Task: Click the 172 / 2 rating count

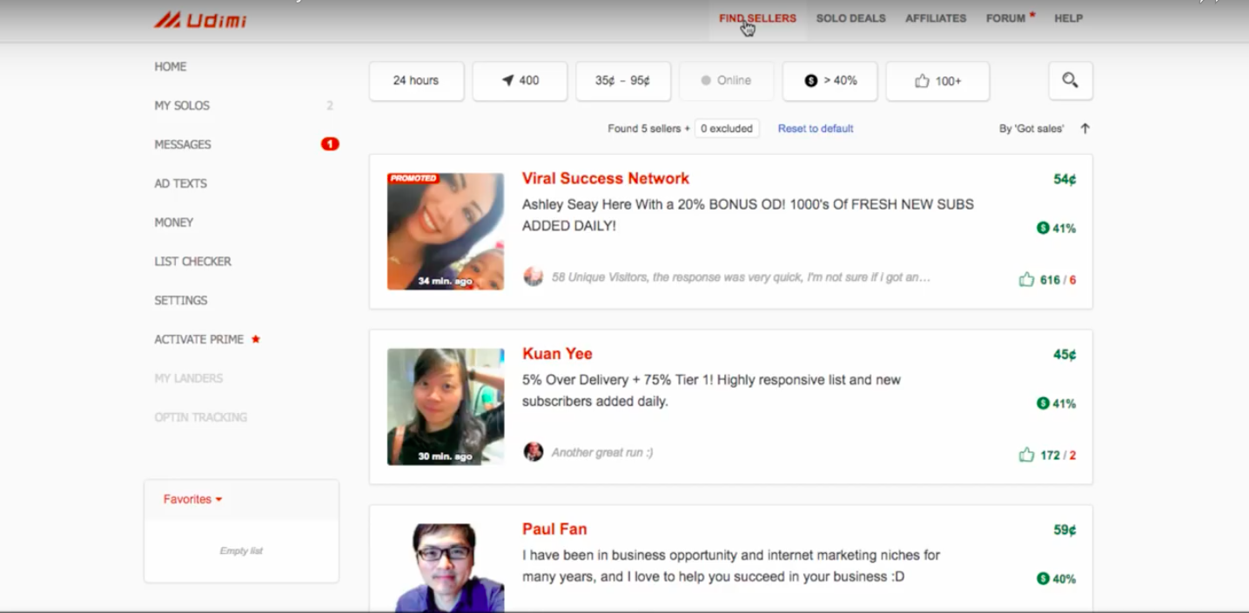Action: (x=1058, y=455)
